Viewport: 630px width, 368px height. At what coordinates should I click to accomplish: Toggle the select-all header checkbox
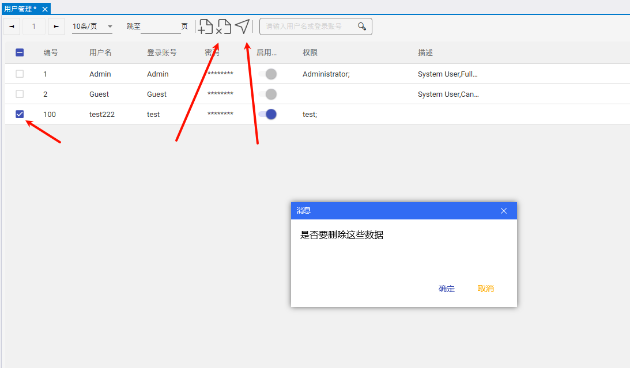[20, 52]
